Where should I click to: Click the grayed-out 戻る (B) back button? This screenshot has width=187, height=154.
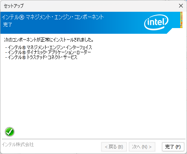coord(114,147)
